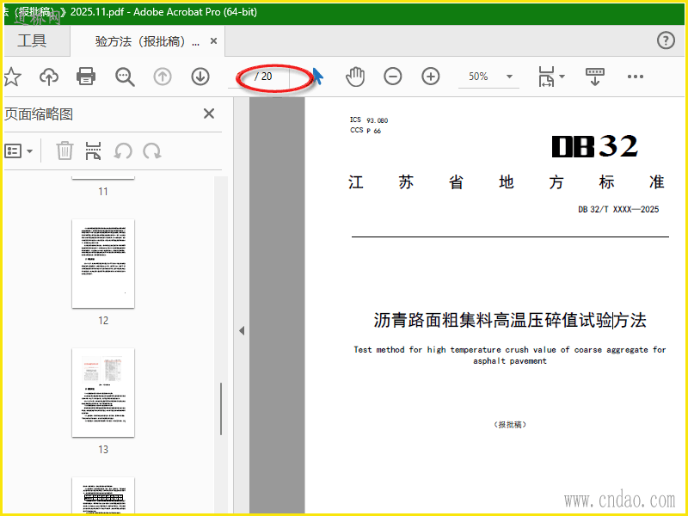This screenshot has height=516, width=688.
Task: Close the 验方法（报批稿）document tab
Action: click(x=213, y=40)
